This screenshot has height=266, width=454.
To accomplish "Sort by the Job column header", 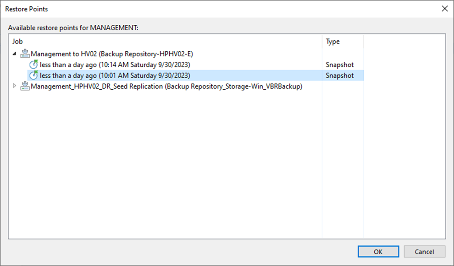I will click(166, 41).
